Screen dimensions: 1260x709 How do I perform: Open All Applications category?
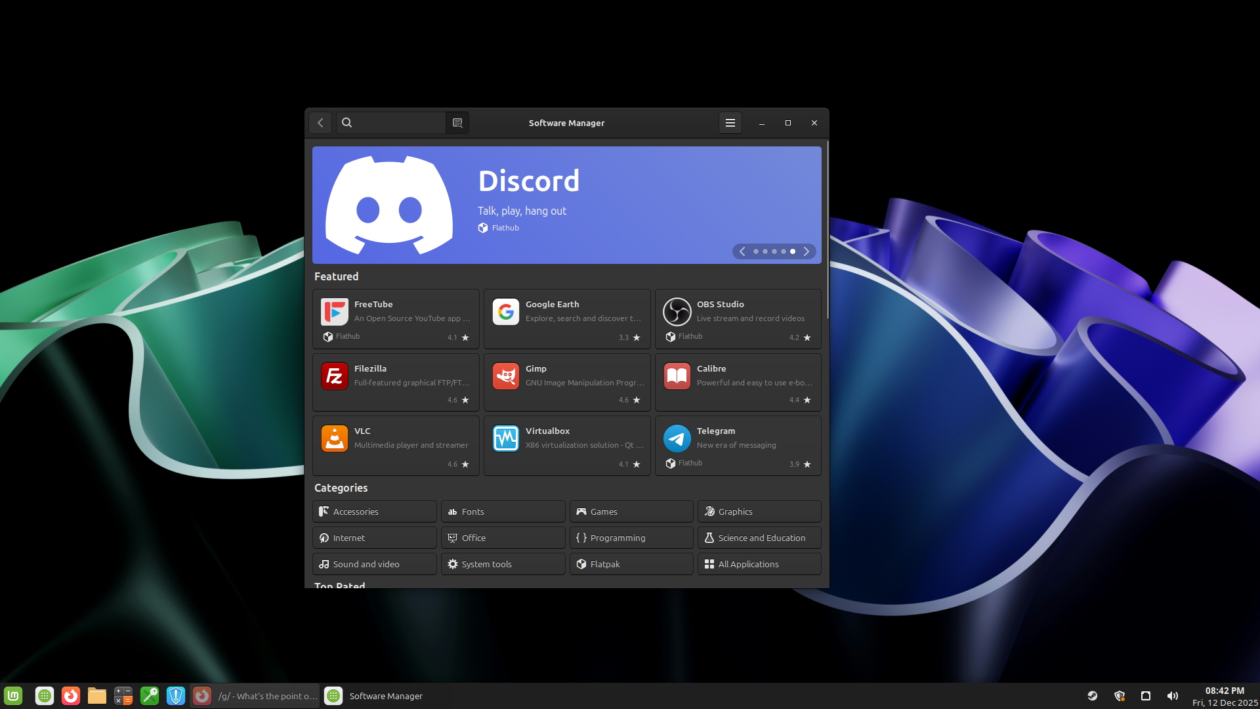pyautogui.click(x=759, y=564)
